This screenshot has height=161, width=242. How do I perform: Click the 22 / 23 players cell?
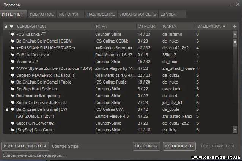[x=144, y=75]
